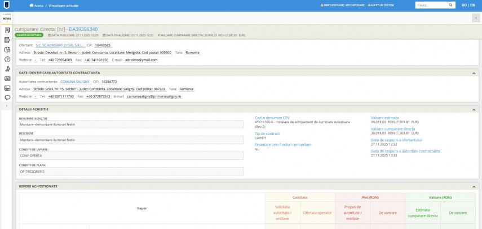
Task: Collapse the Detalii Achizitie section
Action: click(x=473, y=109)
